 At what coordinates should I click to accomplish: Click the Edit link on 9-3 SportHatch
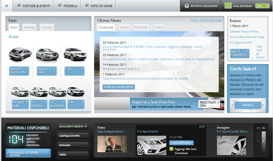[x=202, y=127]
